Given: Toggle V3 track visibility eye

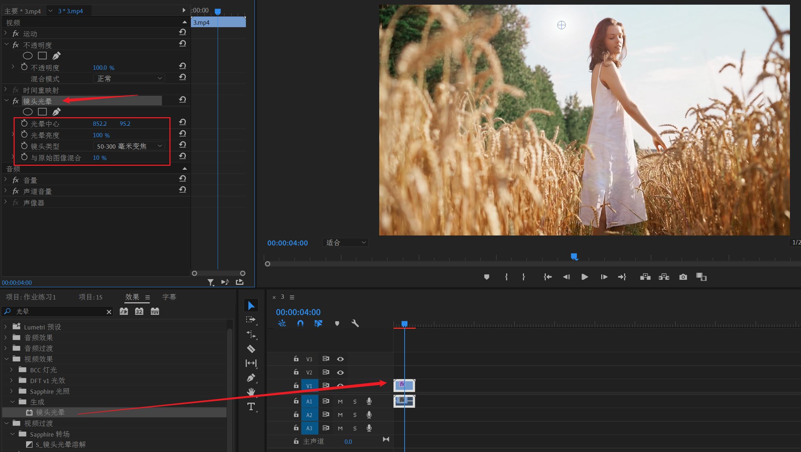Looking at the screenshot, I should point(340,359).
